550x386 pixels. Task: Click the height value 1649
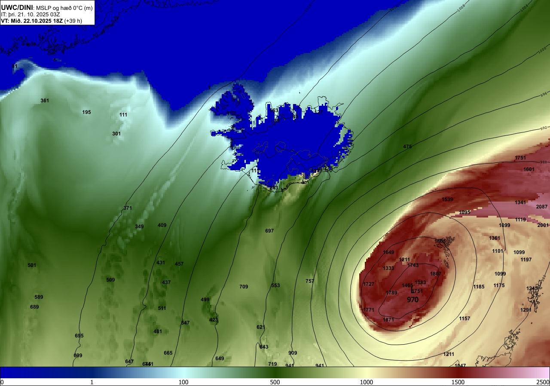[x=388, y=252]
